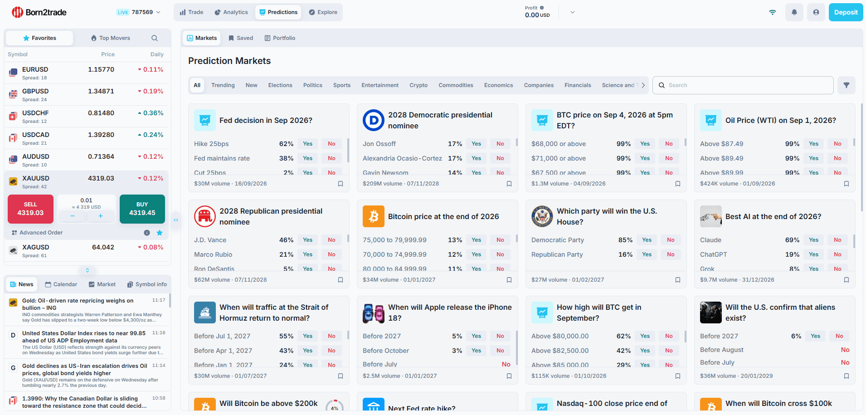View the Portfolio tab
Viewport: 866px width, 415px height.
coord(280,38)
